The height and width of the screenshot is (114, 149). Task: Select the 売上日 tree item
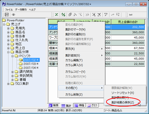click(20, 48)
